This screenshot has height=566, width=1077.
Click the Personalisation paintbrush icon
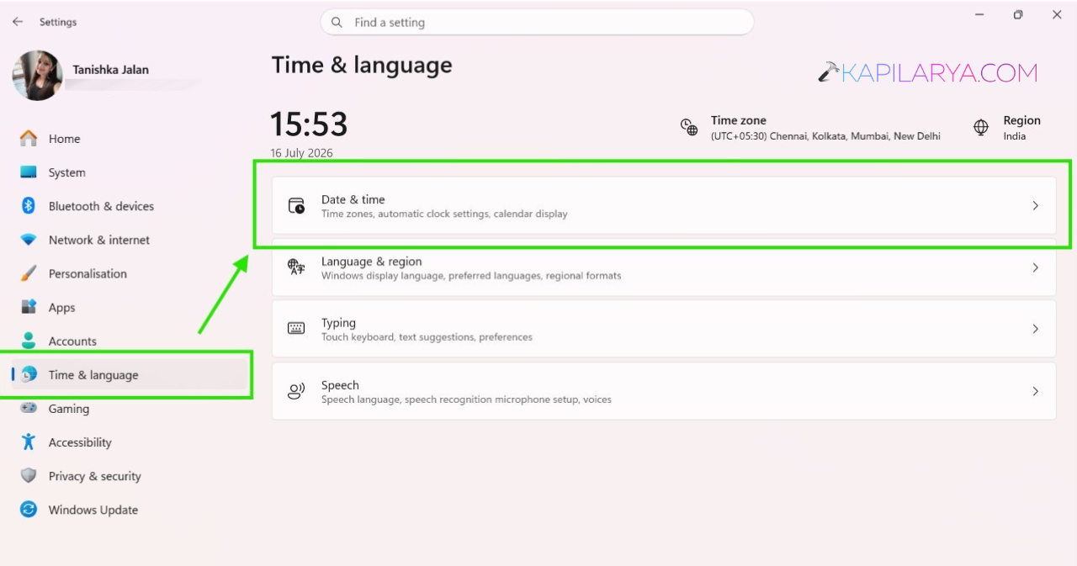pos(29,273)
